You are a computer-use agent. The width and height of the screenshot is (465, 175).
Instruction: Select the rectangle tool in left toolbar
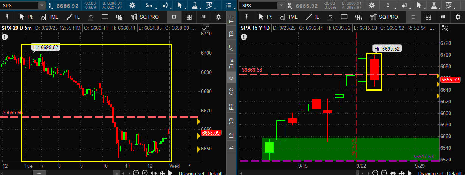coord(105,17)
